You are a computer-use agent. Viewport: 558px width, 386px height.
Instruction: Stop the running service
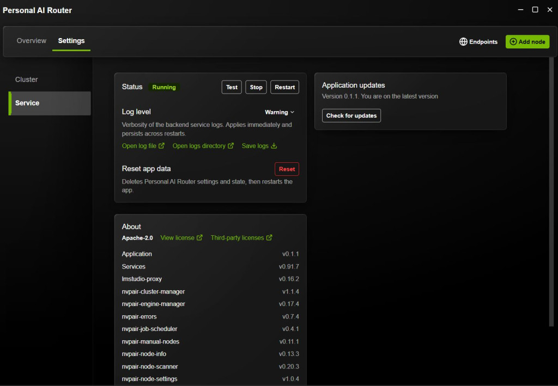(256, 87)
